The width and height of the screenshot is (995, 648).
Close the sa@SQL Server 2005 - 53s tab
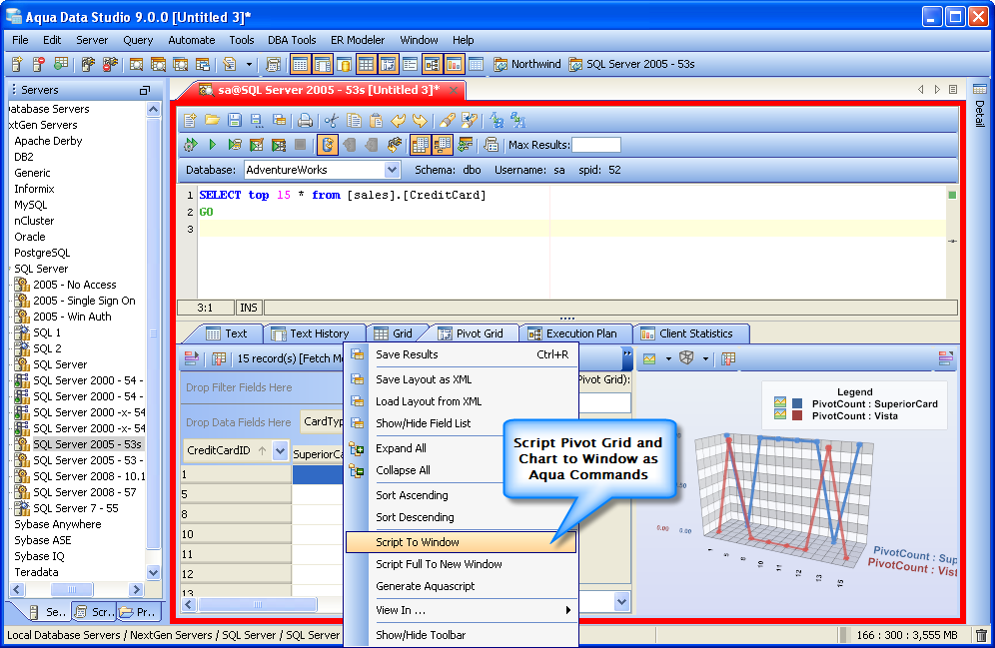tap(454, 90)
